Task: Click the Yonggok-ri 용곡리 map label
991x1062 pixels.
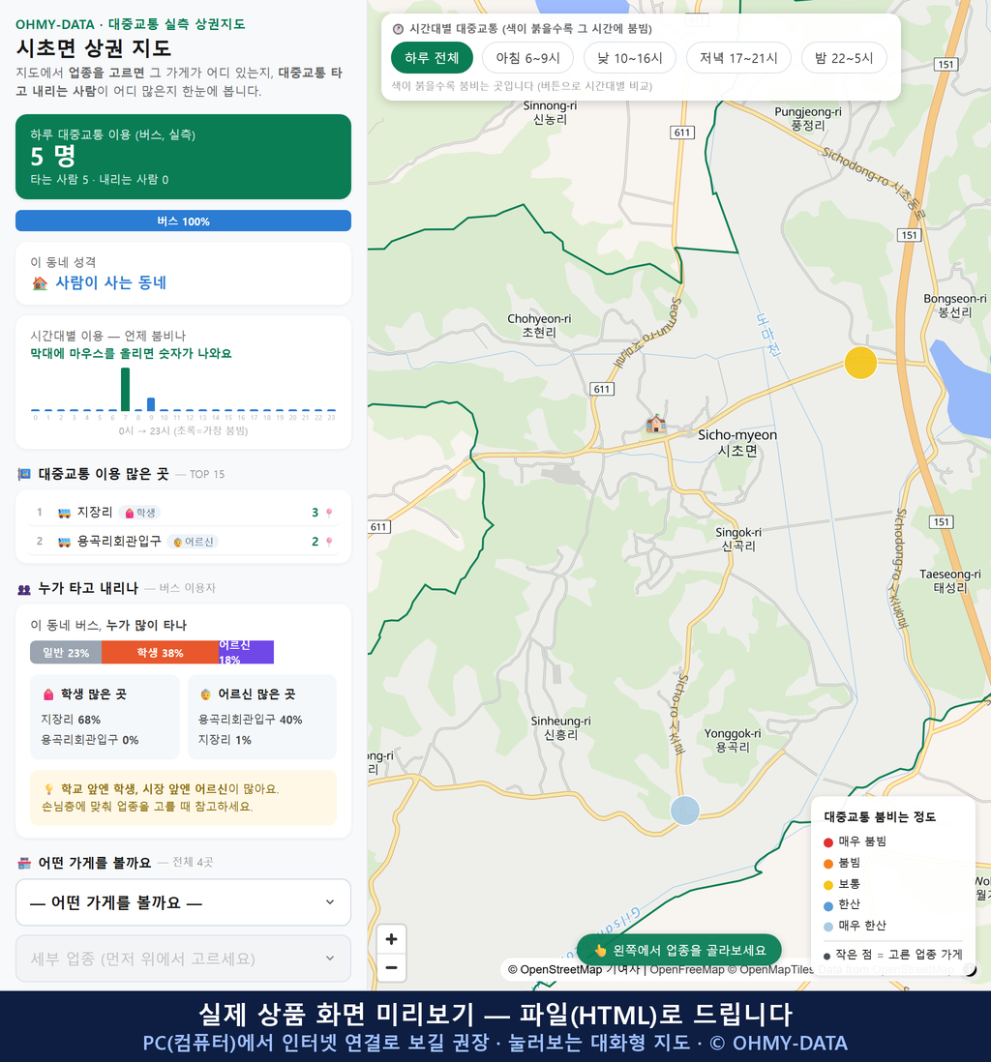Action: (733, 740)
